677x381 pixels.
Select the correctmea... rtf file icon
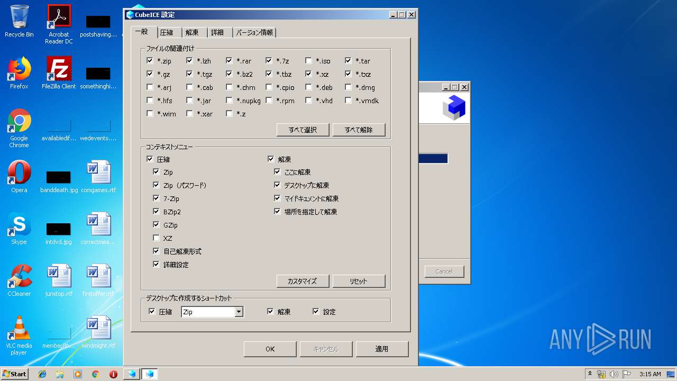(98, 229)
